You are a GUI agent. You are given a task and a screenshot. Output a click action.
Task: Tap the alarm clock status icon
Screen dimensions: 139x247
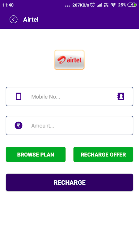pyautogui.click(x=92, y=5)
